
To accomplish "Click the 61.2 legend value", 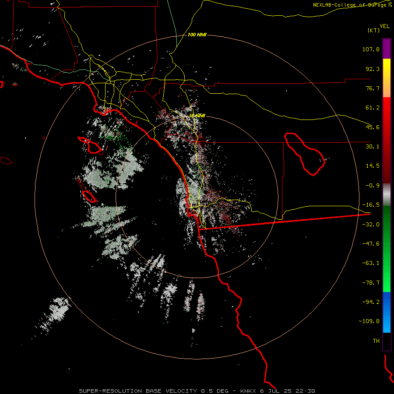I will click(x=373, y=108).
